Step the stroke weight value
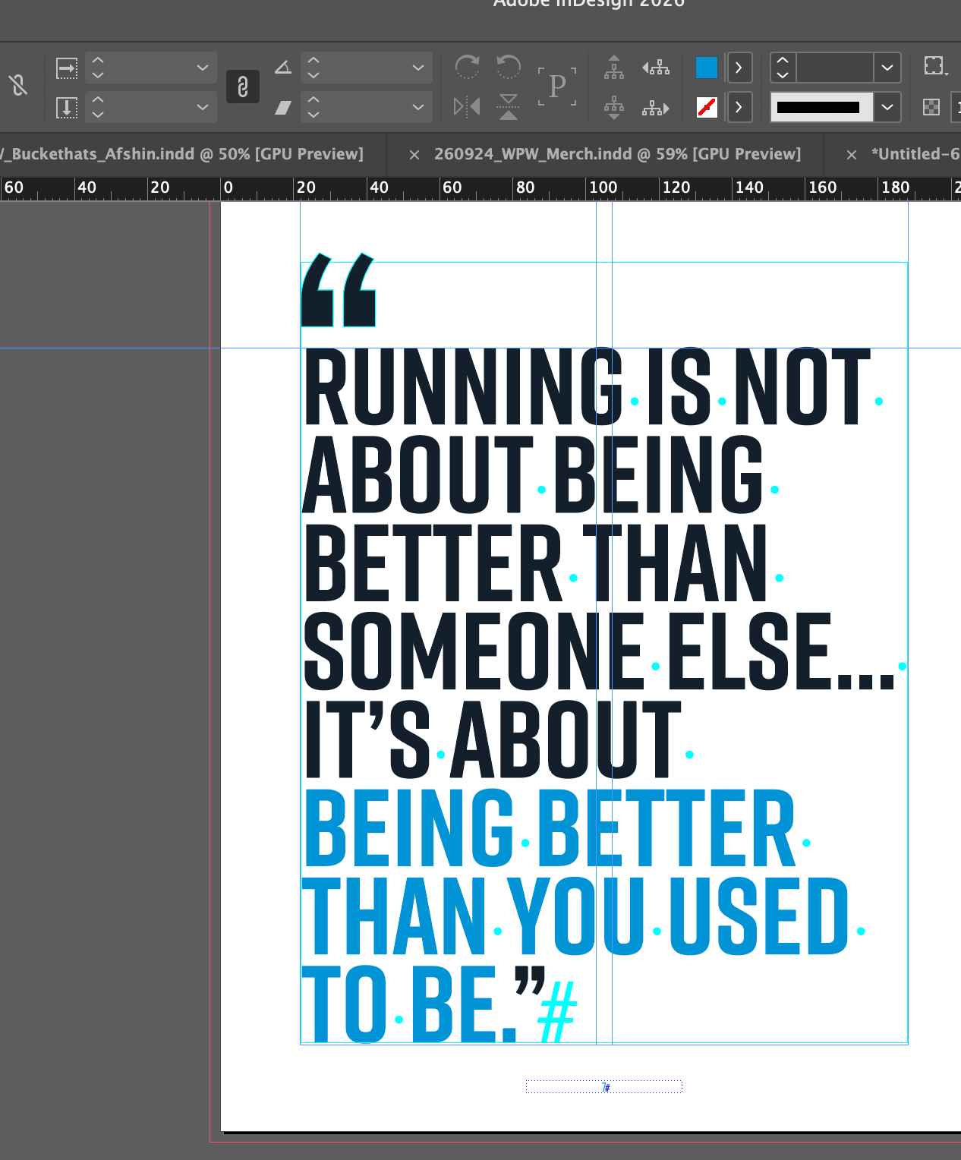Screen dimensions: 961x1160 point(783,68)
